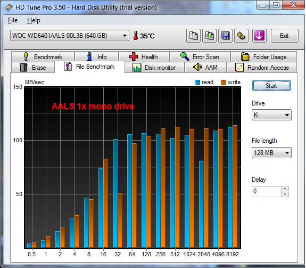Viewport: 306px width, 268px height.
Task: Start the file benchmark
Action: pos(271,86)
